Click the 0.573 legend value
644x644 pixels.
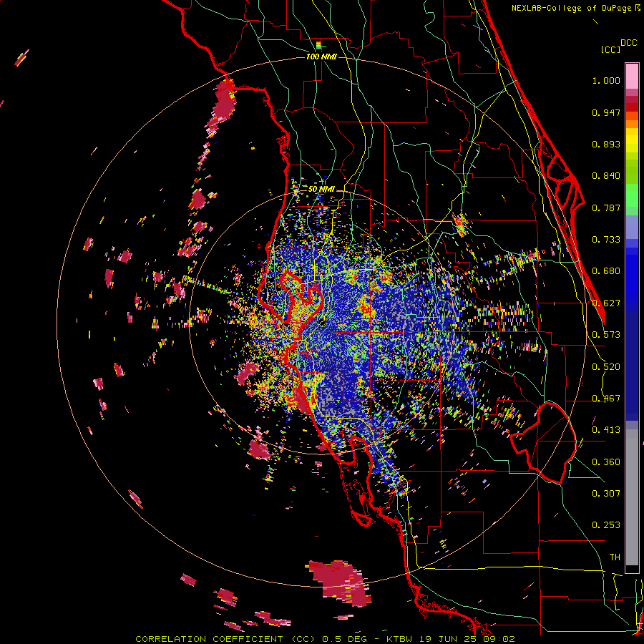606,335
